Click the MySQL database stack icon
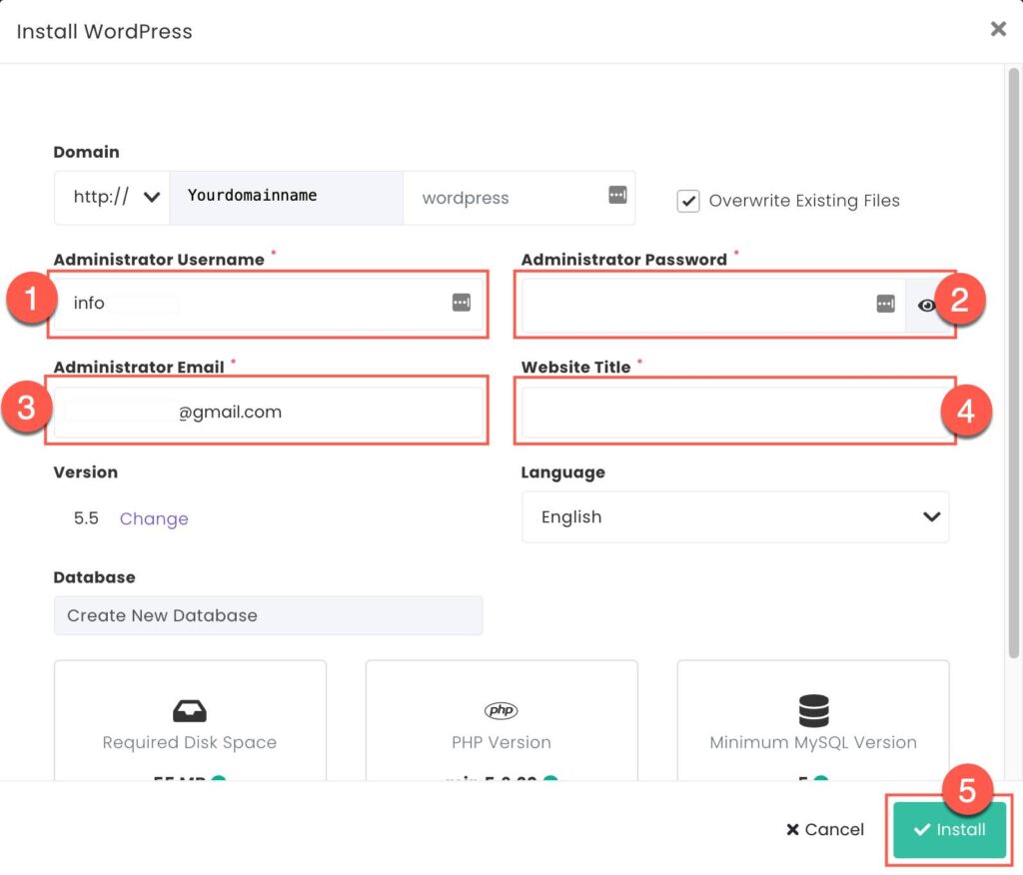This screenshot has height=875, width=1023. click(x=813, y=710)
